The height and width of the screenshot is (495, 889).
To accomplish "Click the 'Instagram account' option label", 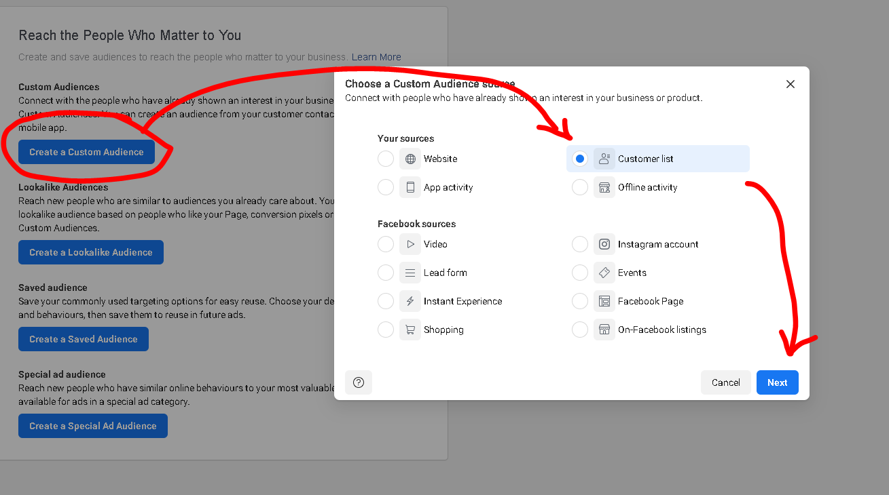I will [x=658, y=244].
